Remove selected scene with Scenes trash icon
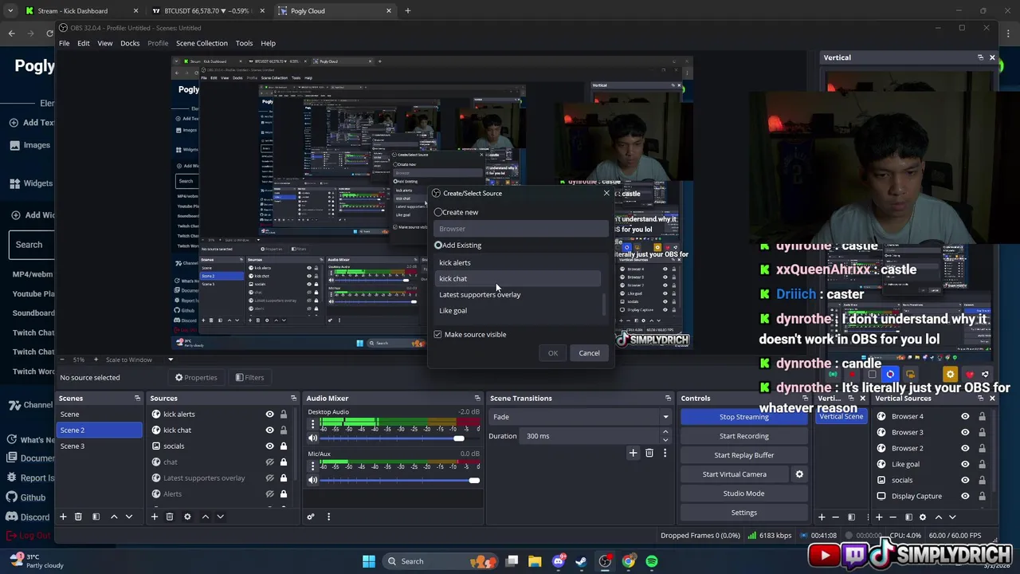The height and width of the screenshot is (574, 1020). pyautogui.click(x=78, y=517)
